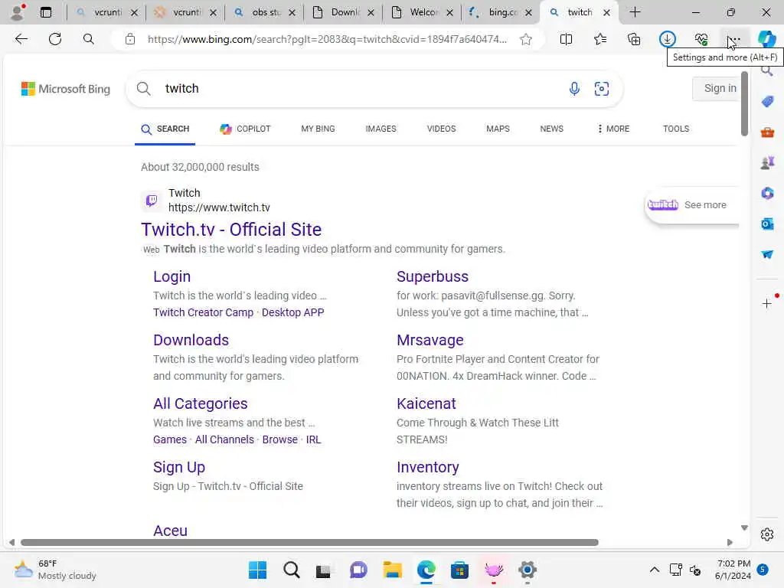Search using an image with the camera icon
The height and width of the screenshot is (588, 784).
coord(602,89)
